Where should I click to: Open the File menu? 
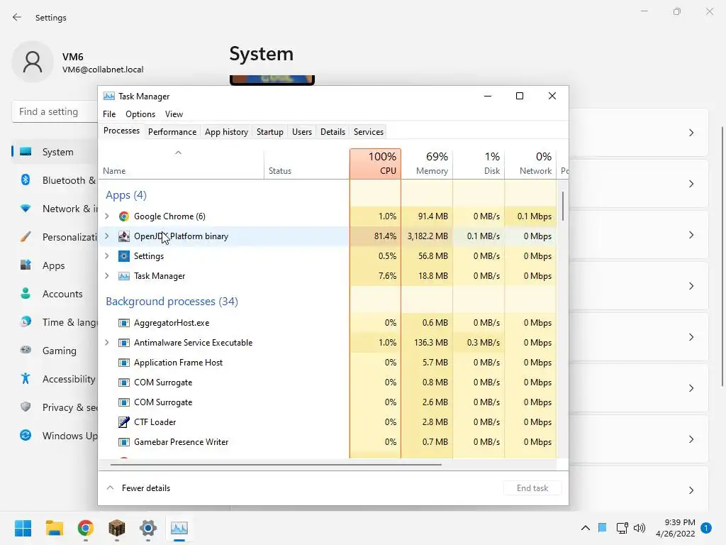(109, 114)
